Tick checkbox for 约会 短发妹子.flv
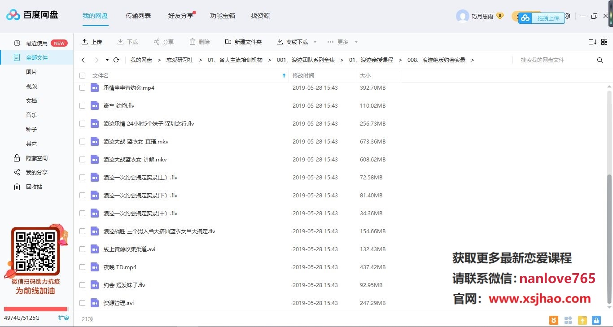 pyautogui.click(x=82, y=285)
